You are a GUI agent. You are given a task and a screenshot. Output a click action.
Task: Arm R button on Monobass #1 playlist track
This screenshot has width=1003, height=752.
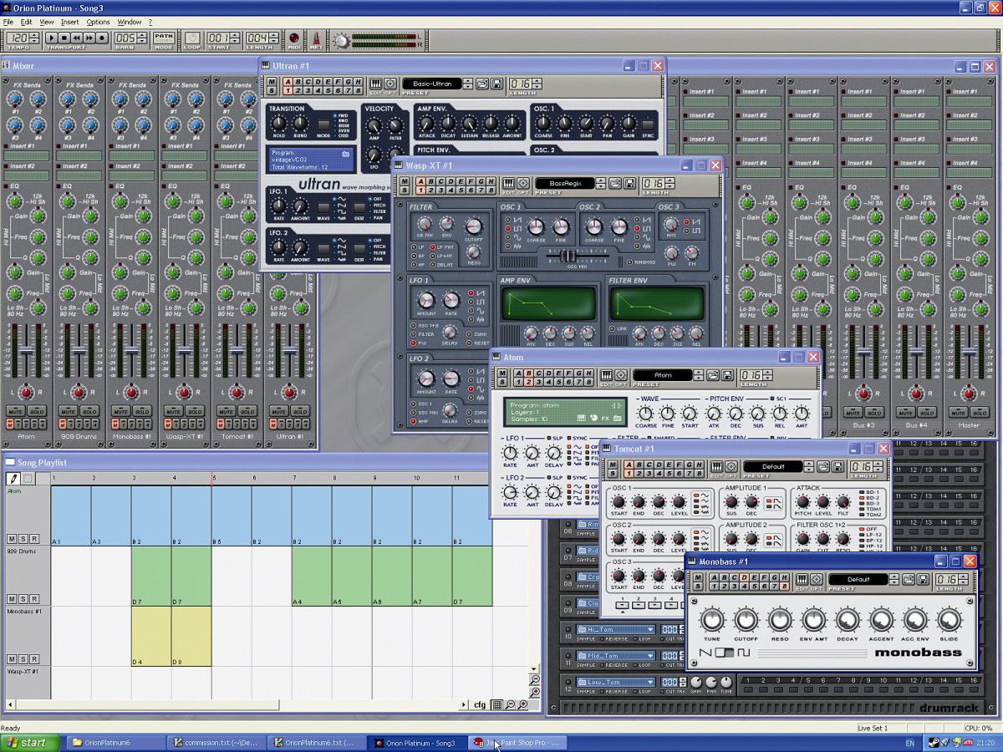click(34, 659)
